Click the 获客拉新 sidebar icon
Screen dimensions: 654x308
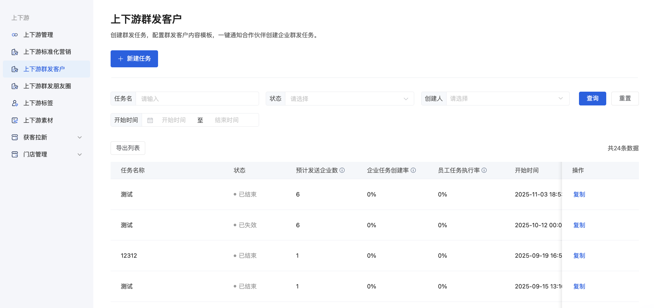(15, 137)
